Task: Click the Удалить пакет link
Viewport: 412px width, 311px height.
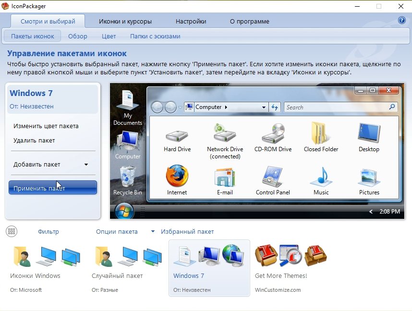Action: click(34, 141)
